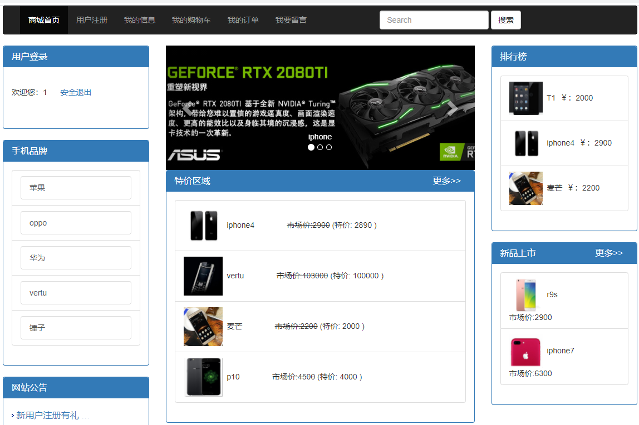
Task: Select 华为 brand
Action: pos(76,258)
